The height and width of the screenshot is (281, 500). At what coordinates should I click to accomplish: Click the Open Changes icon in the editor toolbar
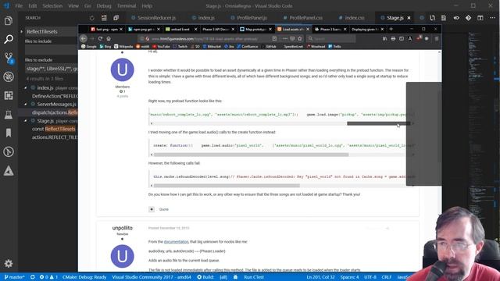pyautogui.click(x=432, y=18)
